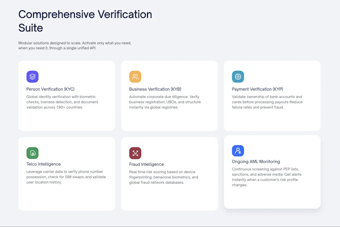
Task: Open the Person Verification (KYC) title
Action: [51, 89]
